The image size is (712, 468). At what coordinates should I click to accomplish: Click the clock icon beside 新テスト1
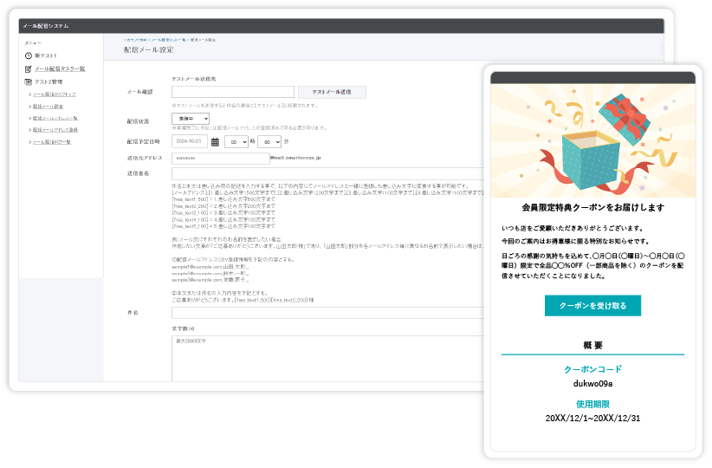tap(28, 55)
